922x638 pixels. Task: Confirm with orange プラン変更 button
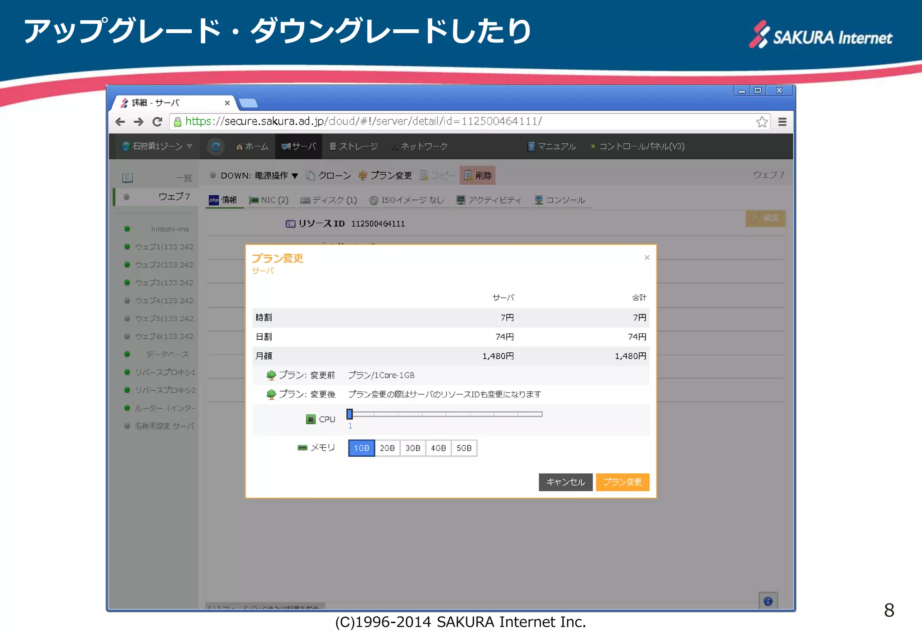coord(623,482)
